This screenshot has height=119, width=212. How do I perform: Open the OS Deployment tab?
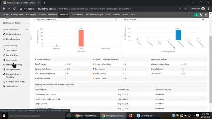77,15
